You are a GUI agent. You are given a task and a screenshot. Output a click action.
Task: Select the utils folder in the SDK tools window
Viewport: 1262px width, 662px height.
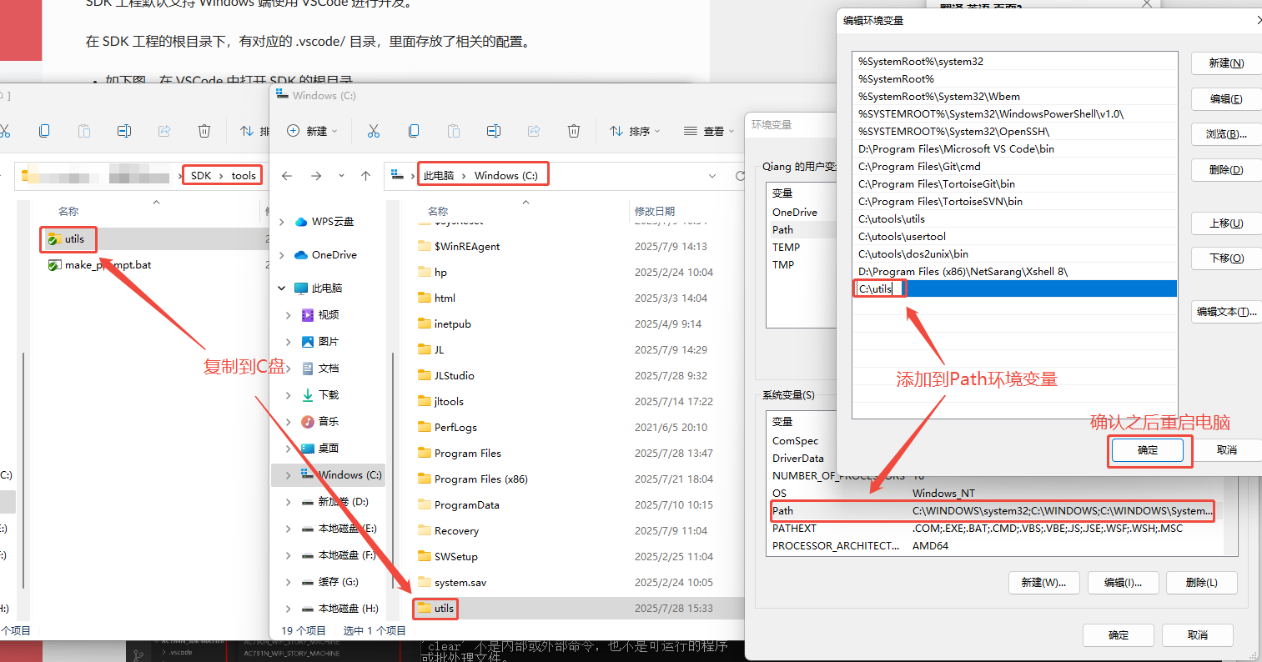pyautogui.click(x=67, y=239)
